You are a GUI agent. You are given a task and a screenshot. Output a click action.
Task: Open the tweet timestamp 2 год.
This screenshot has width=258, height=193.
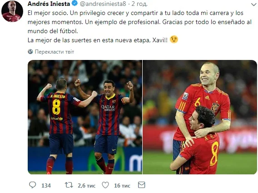click(139, 4)
